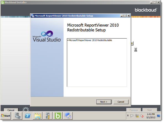The width and height of the screenshot is (164, 123).
Task: Open Windows Explorer folder icon
Action: [x=38, y=116]
